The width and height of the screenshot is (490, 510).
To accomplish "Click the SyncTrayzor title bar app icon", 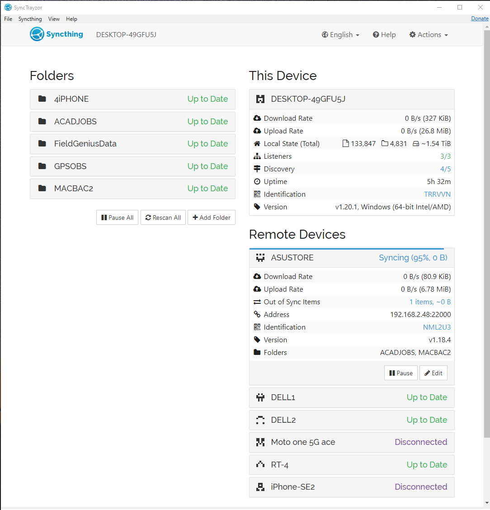I will point(8,7).
